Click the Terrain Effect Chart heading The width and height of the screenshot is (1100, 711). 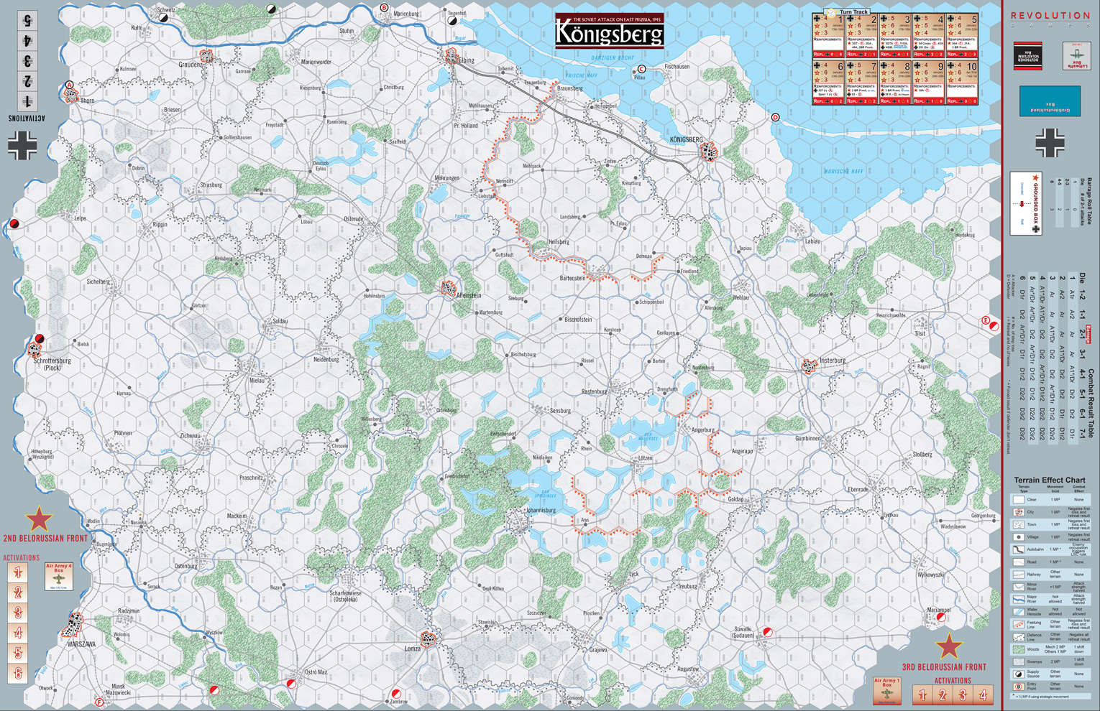point(1050,480)
